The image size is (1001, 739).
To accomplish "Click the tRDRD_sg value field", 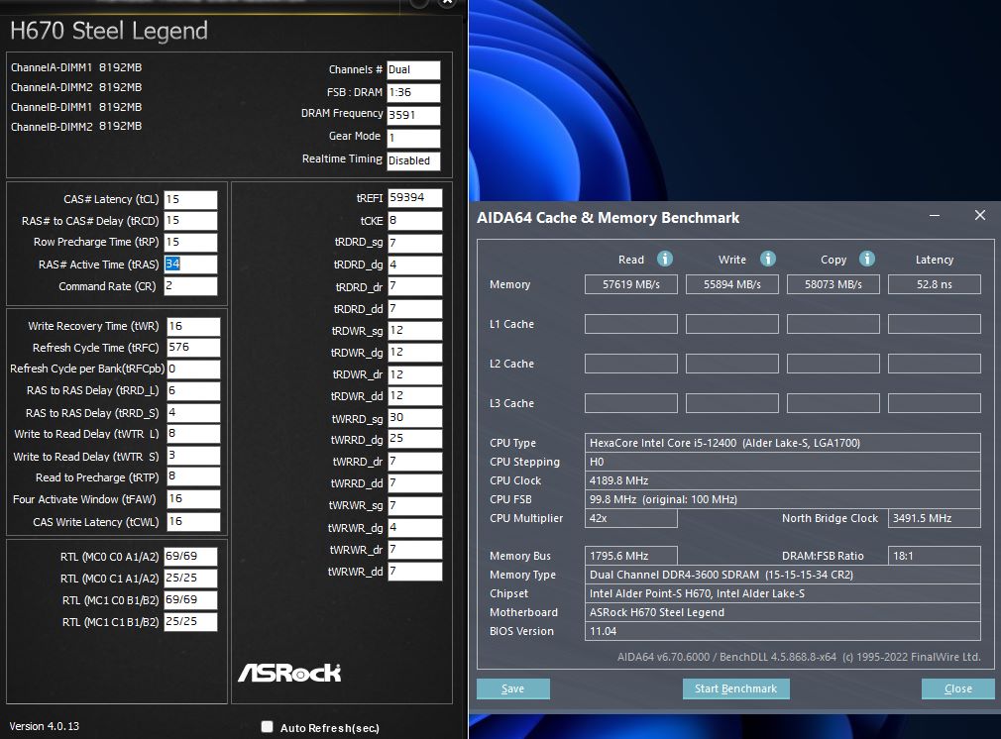I will click(x=414, y=243).
